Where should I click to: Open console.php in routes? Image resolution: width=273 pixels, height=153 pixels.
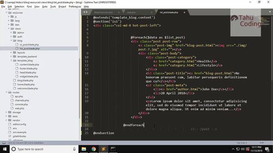click(21, 105)
